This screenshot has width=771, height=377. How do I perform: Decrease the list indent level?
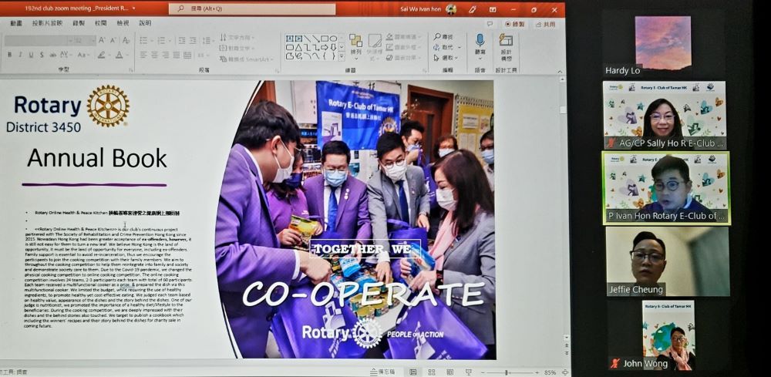tap(182, 40)
